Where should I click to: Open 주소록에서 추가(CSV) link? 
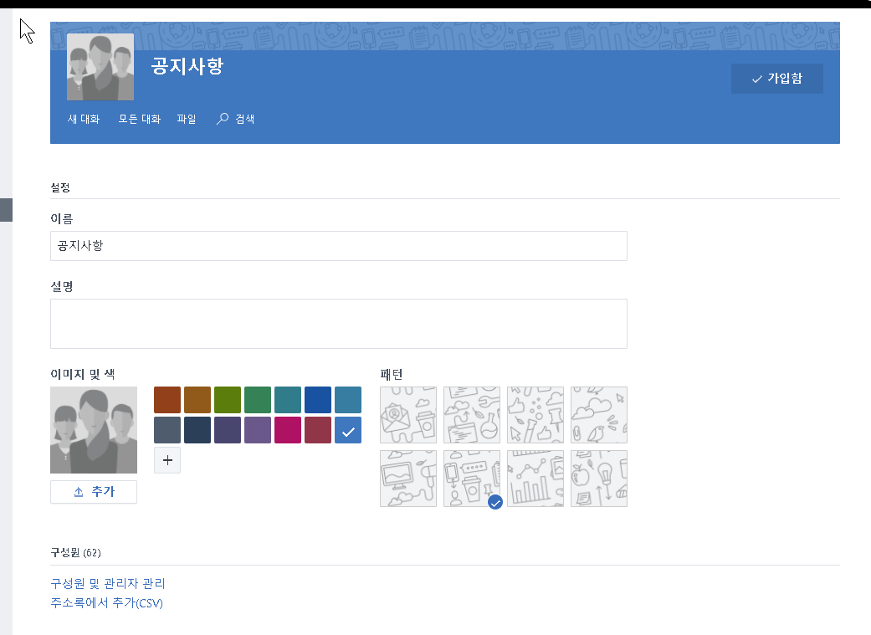coord(106,602)
